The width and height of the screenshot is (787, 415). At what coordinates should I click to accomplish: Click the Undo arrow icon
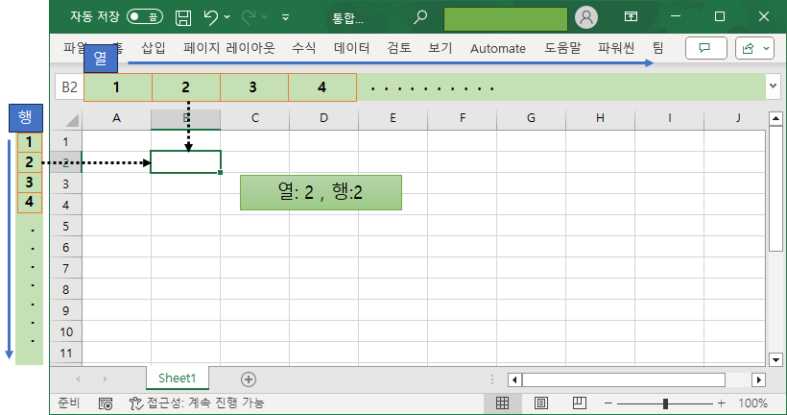211,17
